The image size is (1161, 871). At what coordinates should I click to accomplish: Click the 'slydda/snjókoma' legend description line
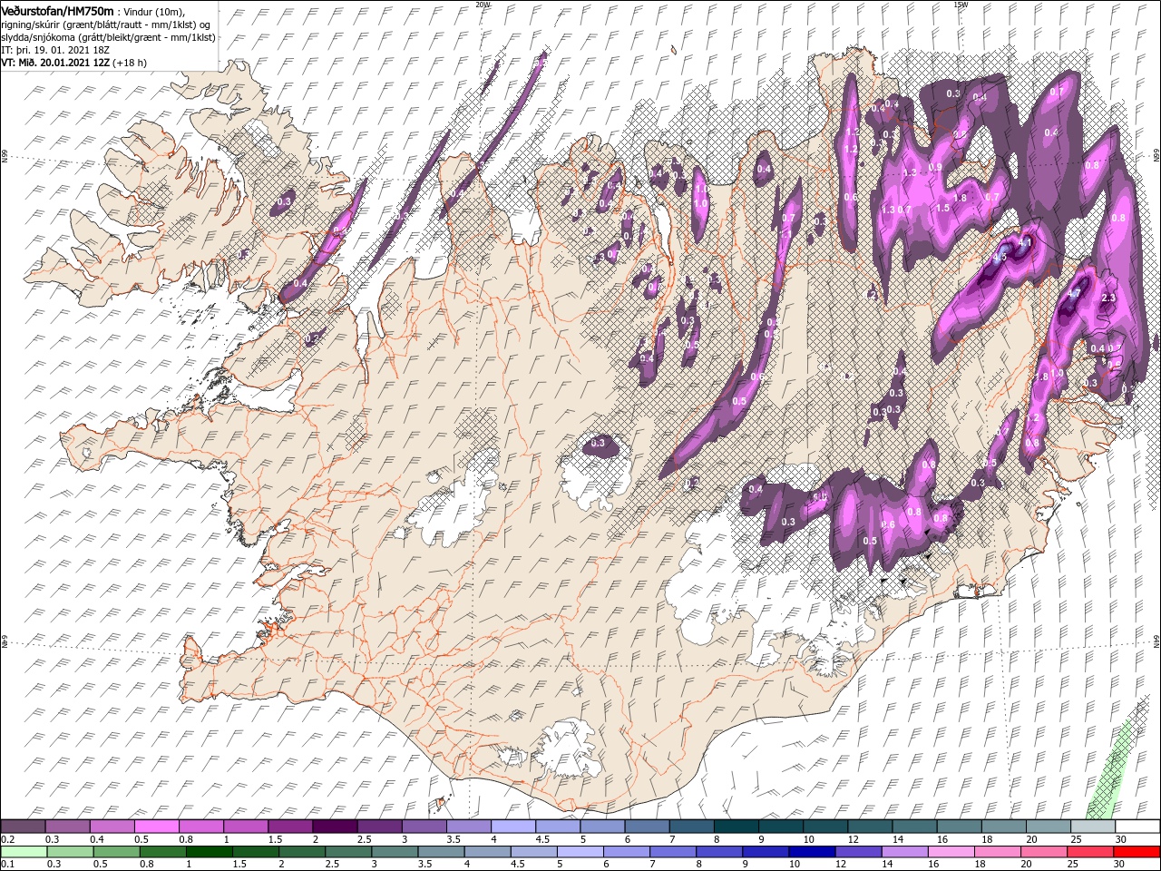108,37
